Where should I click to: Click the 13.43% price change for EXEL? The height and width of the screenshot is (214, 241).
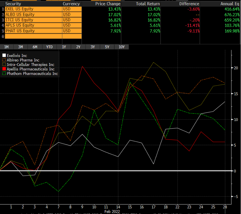[115, 9]
